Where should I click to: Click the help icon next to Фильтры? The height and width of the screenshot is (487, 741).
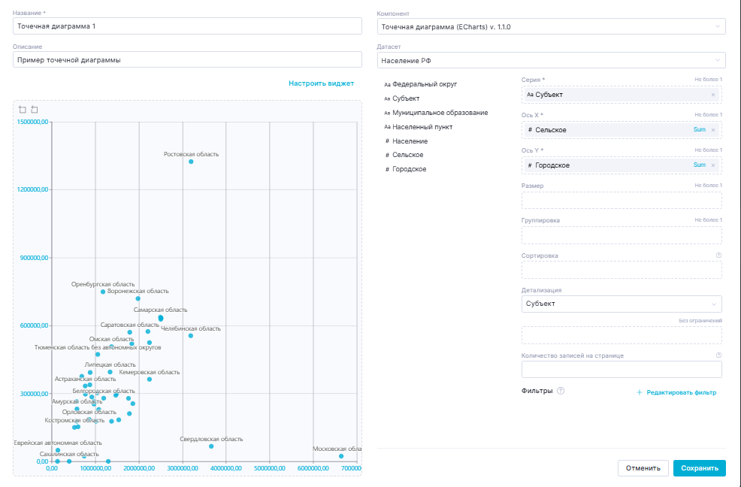[x=561, y=391]
